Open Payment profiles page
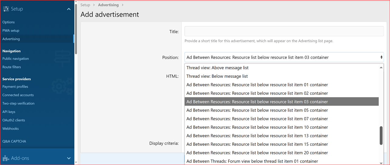Screen dimensions: 390x165 15,87
